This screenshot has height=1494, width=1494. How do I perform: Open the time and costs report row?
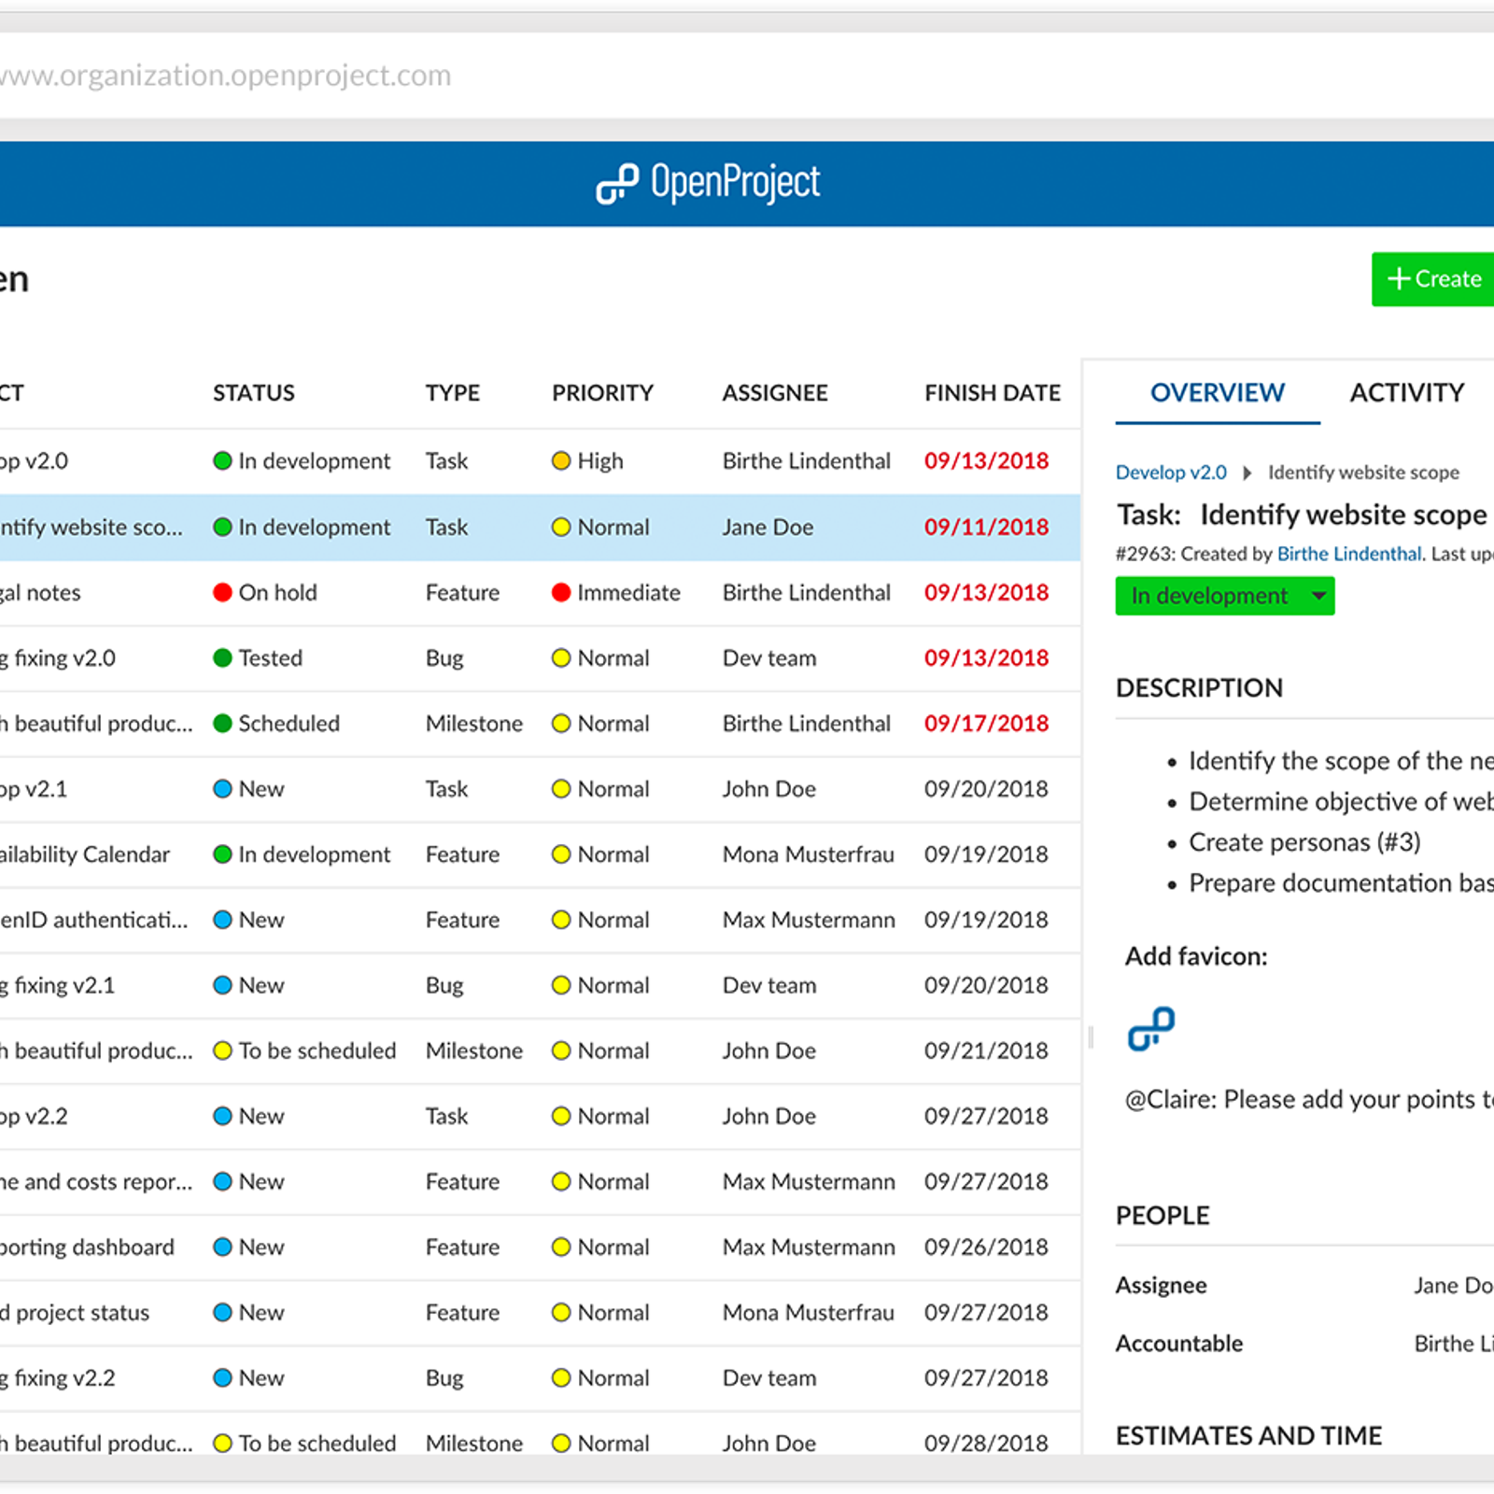(540, 1182)
